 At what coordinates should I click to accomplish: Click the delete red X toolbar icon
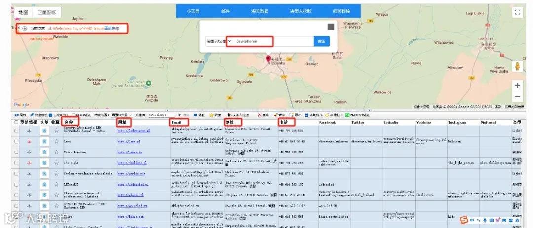pyautogui.click(x=260, y=115)
